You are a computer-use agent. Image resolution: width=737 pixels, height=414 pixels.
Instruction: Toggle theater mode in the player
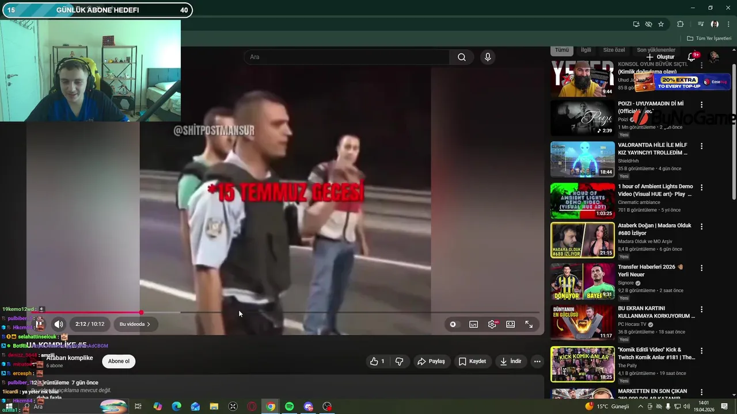click(x=510, y=324)
